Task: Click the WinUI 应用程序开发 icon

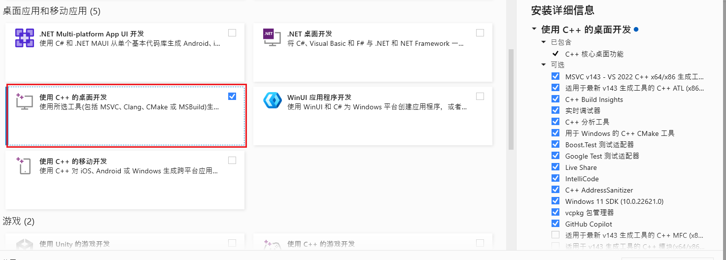Action: point(272,100)
